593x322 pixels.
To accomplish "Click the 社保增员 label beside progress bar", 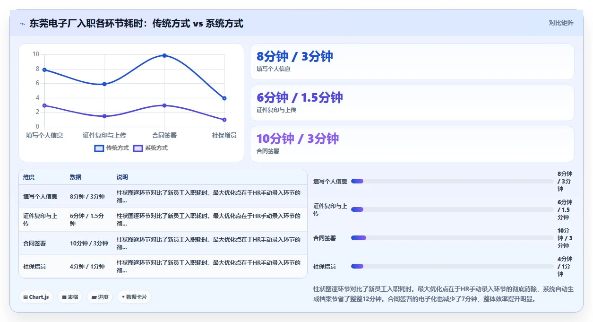I will click(325, 266).
